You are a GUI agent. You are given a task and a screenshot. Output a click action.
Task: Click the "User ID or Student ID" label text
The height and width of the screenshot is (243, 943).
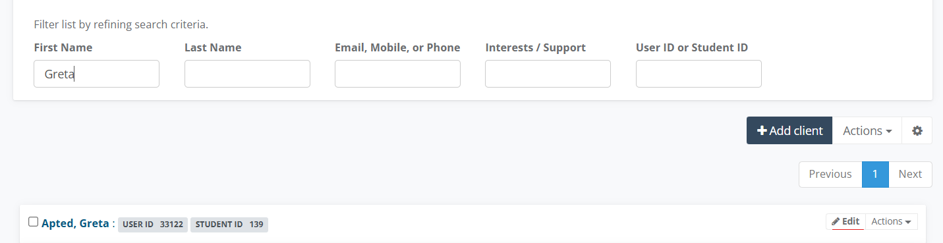click(692, 47)
